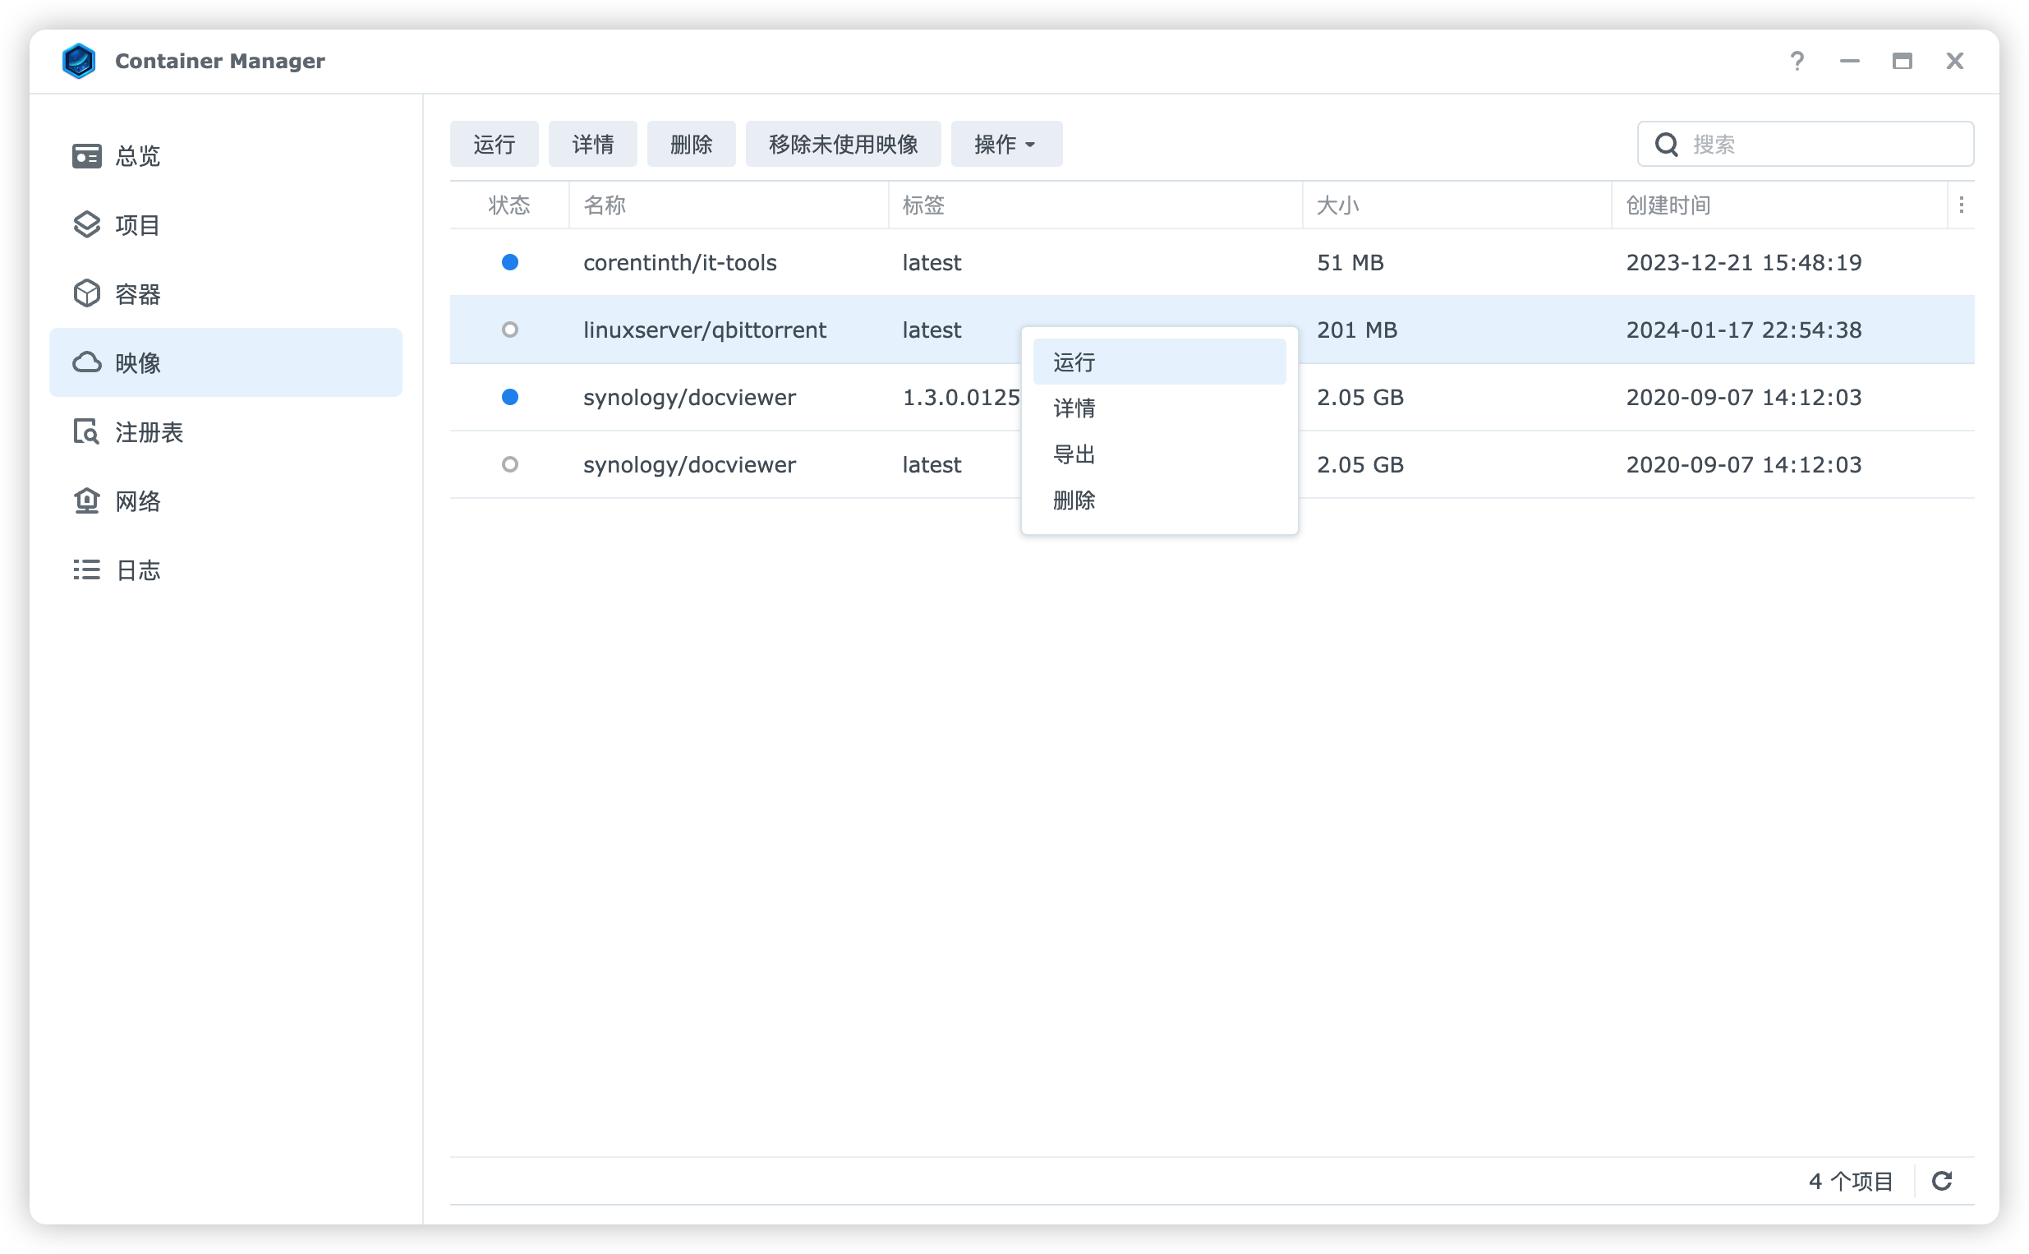
Task: Open Logs (日志) list icon
Action: tap(86, 569)
